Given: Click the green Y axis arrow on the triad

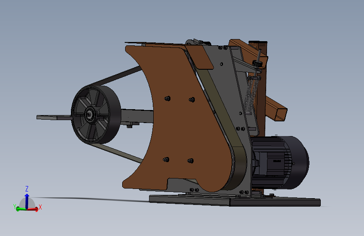Looking at the screenshot, I should click(21, 209).
